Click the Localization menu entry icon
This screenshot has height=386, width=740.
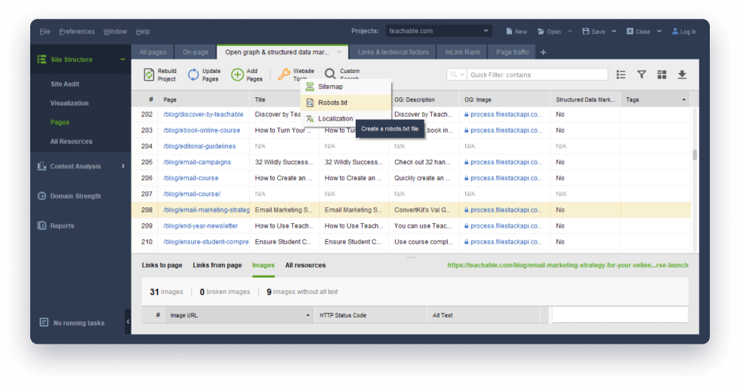pos(310,119)
